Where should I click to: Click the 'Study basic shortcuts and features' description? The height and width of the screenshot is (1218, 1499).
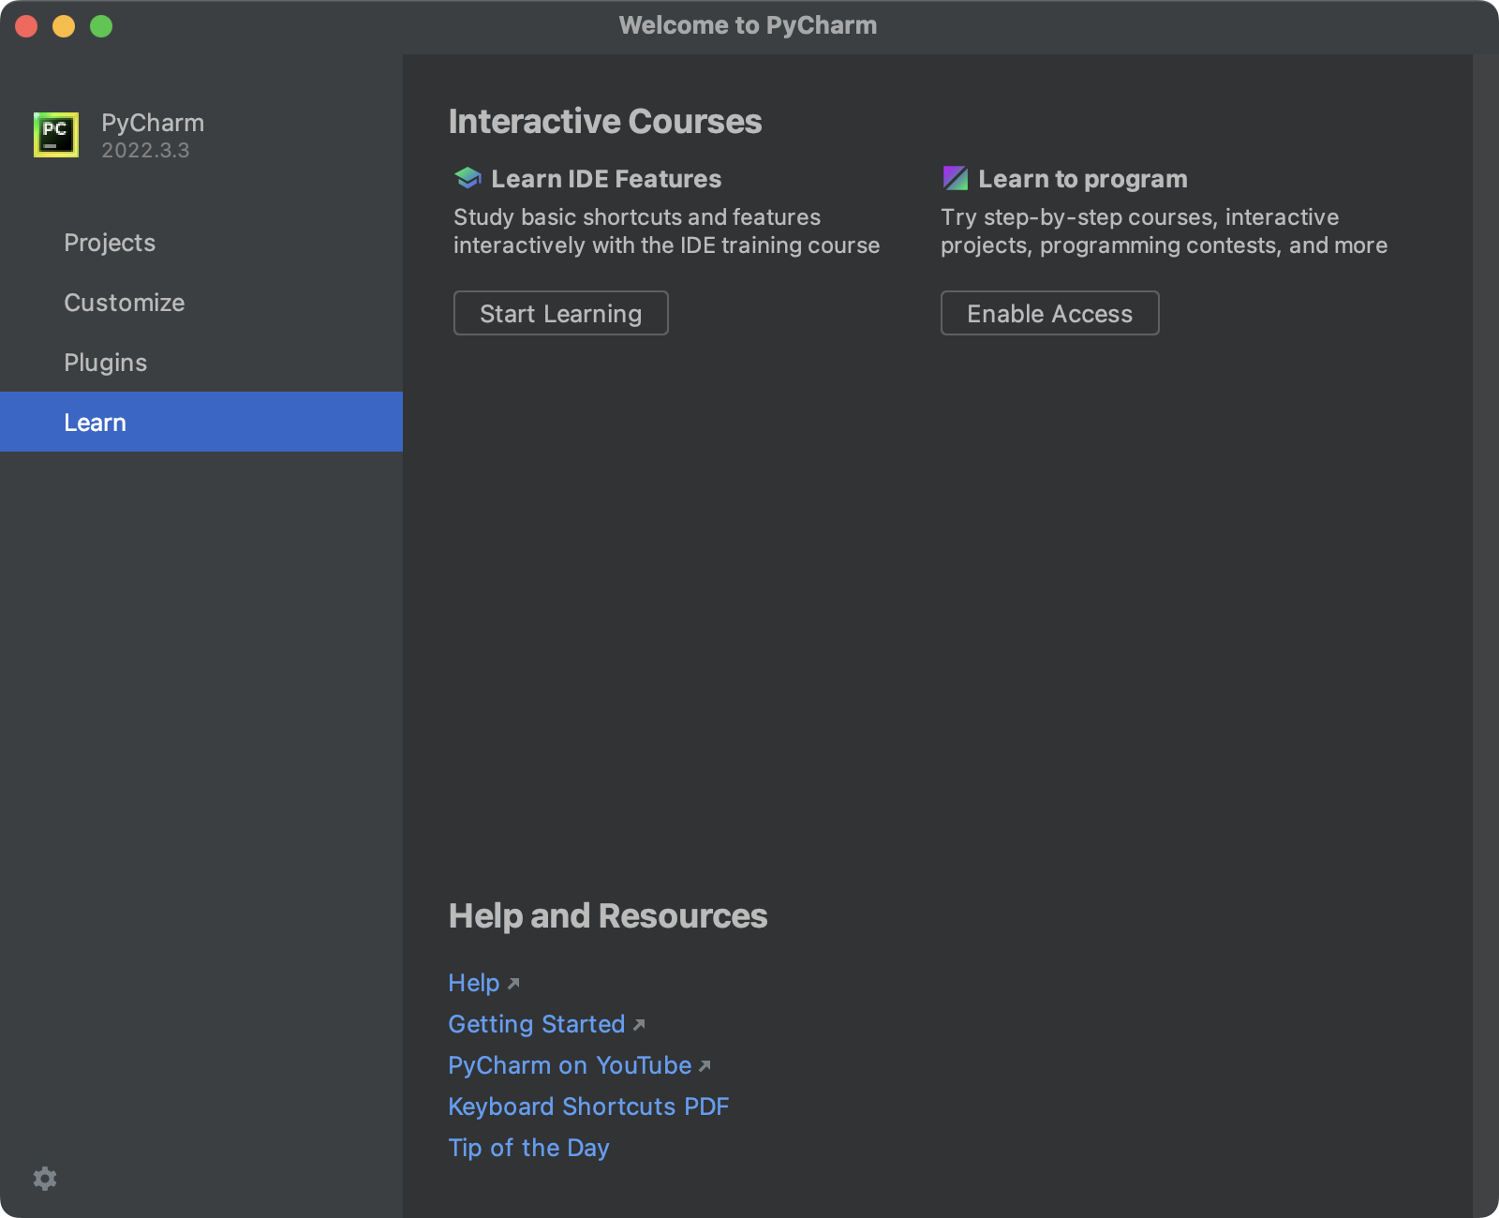[666, 231]
